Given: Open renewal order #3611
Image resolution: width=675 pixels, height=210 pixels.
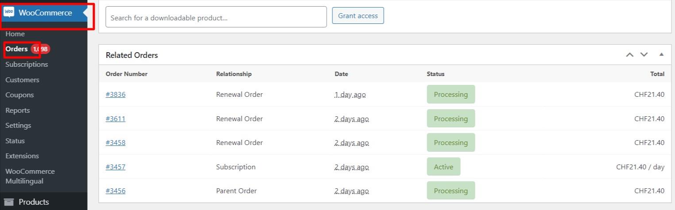Looking at the screenshot, I should 116,119.
